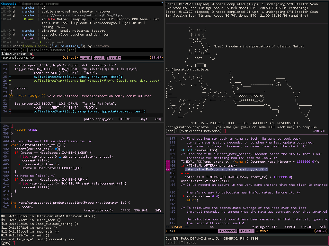The image size is (329, 246).
Task: Click the 'loswillios_ > has joined' line
Action: click(40, 42)
